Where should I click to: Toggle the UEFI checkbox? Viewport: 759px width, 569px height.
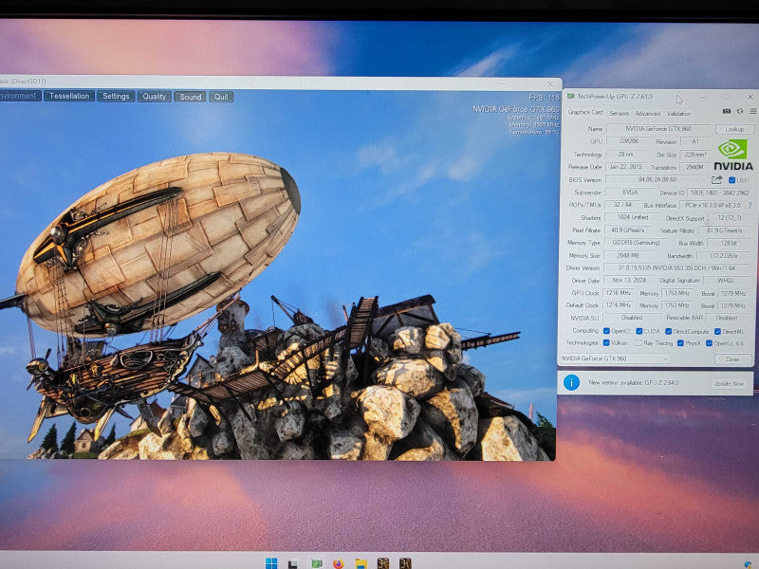[731, 180]
